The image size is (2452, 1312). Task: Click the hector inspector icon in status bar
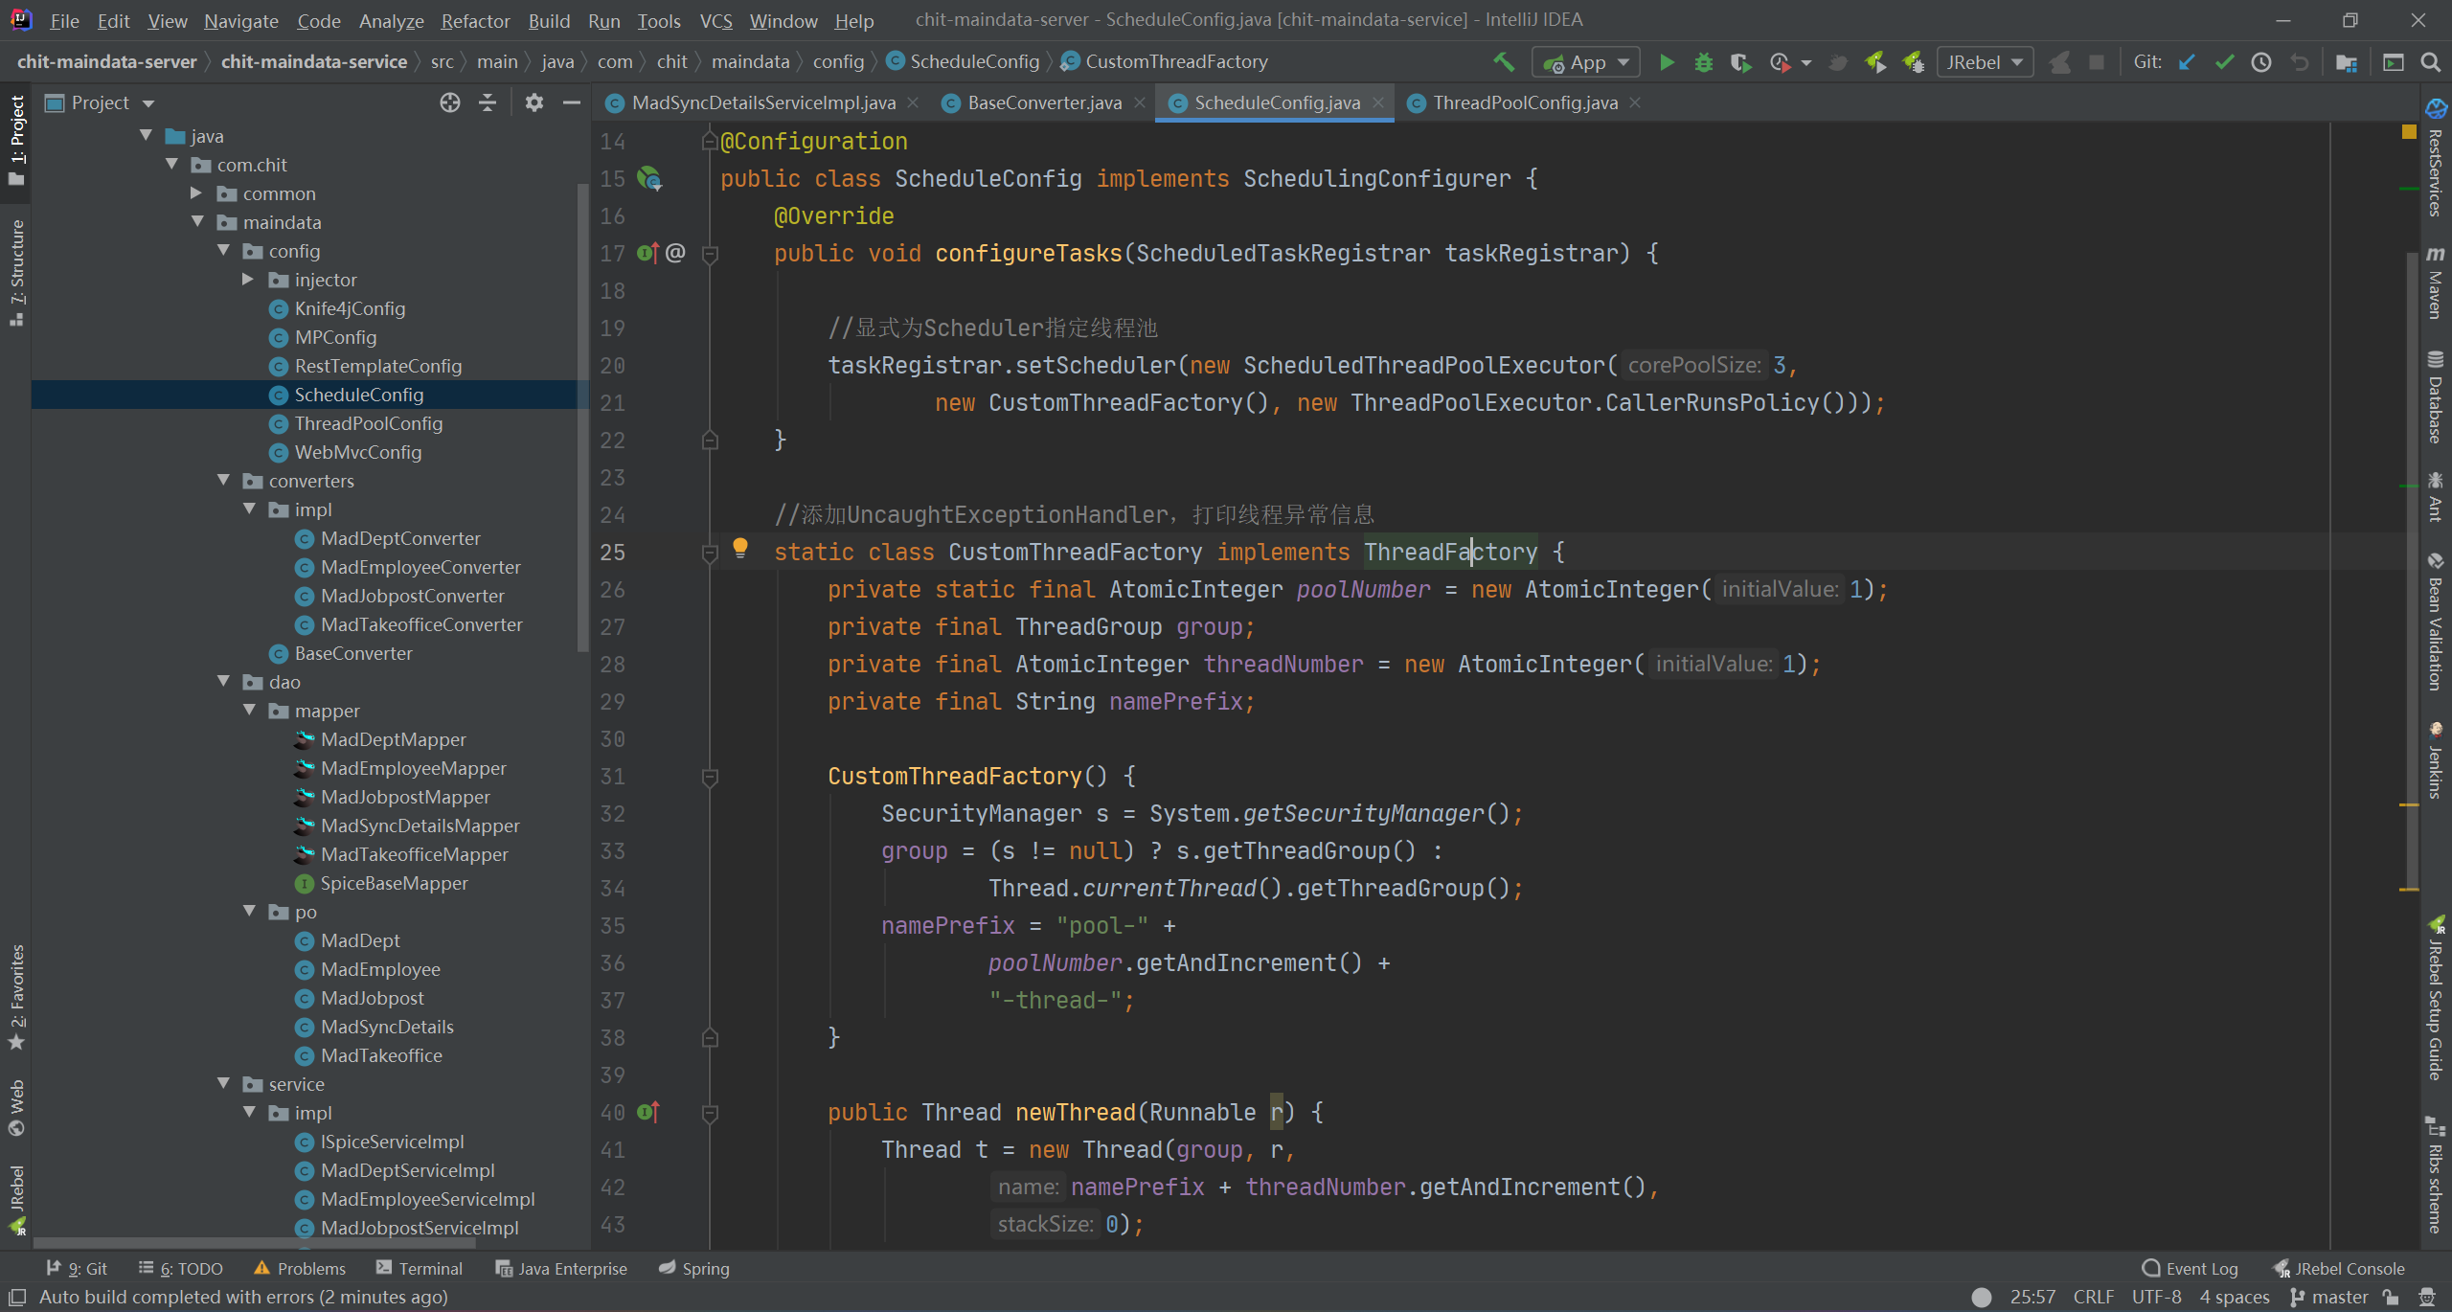[x=2427, y=1297]
